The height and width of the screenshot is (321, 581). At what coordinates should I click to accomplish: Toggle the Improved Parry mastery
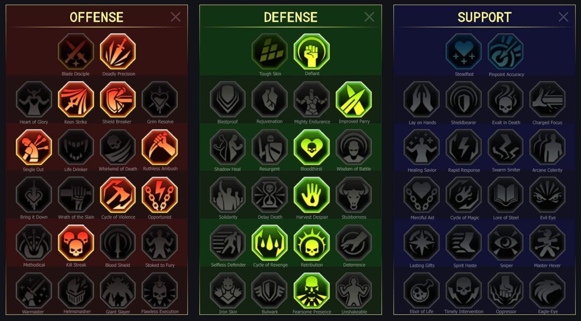(x=354, y=99)
